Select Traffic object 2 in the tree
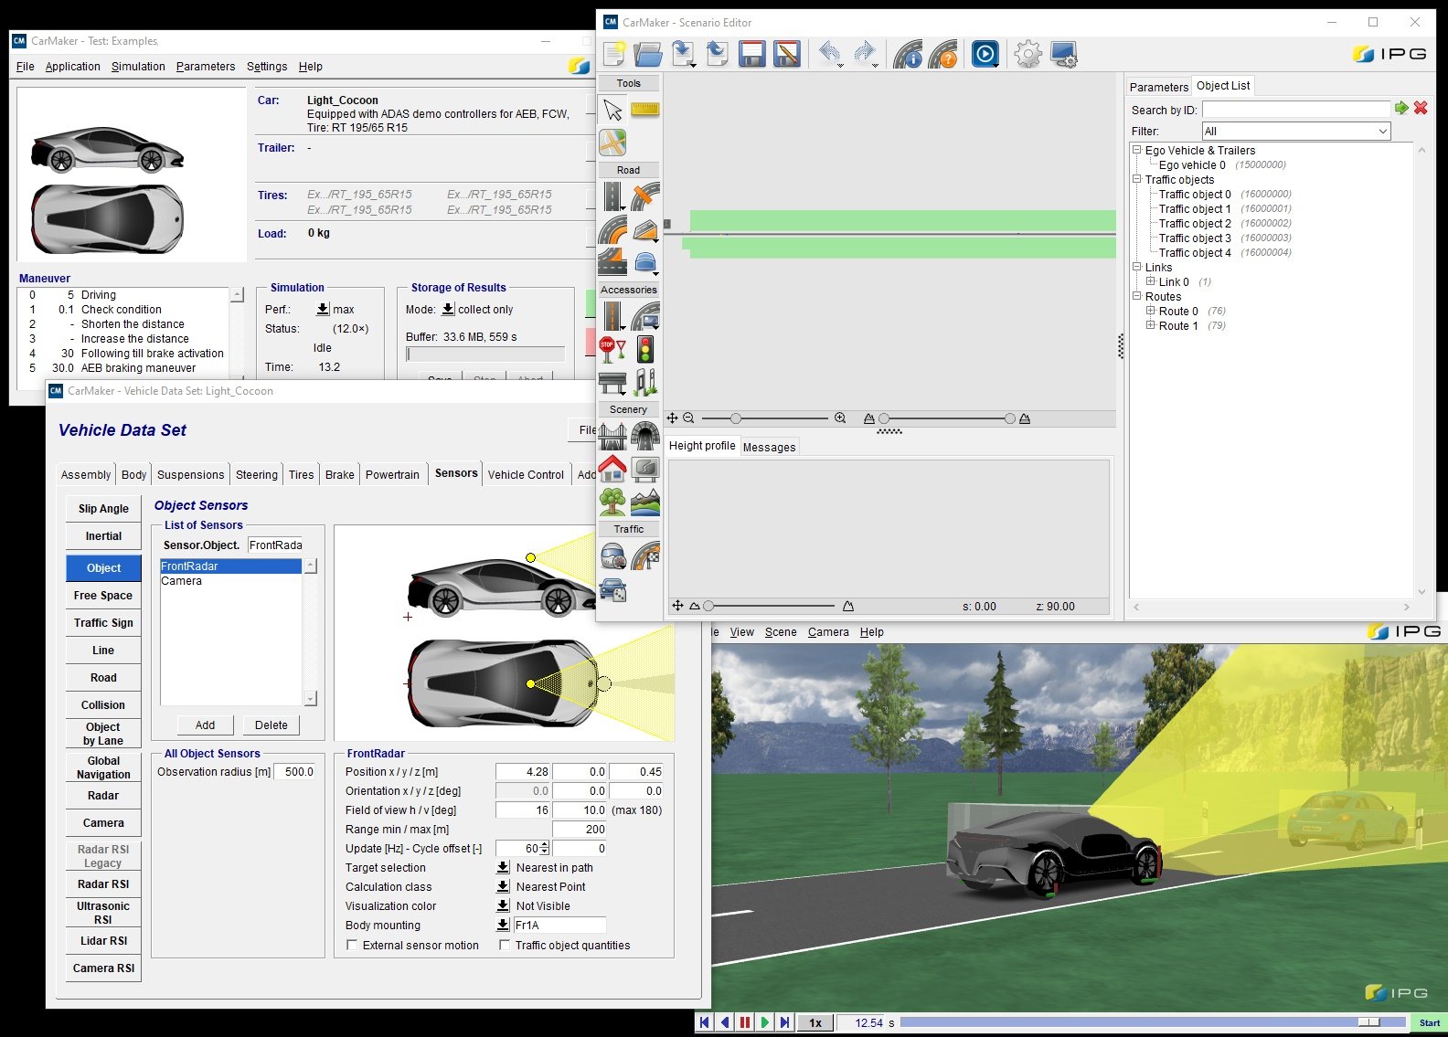This screenshot has width=1448, height=1037. [1195, 224]
